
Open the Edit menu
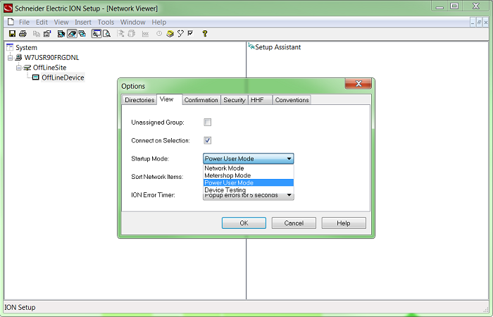point(42,23)
